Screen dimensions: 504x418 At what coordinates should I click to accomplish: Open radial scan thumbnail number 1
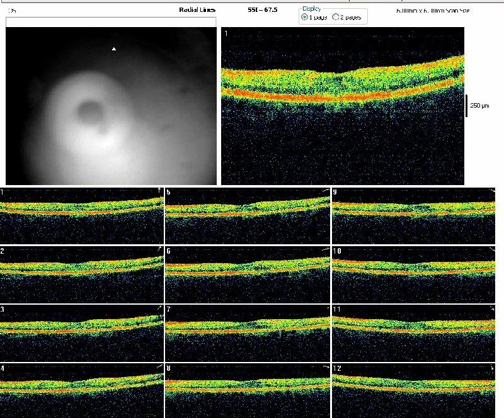click(82, 215)
